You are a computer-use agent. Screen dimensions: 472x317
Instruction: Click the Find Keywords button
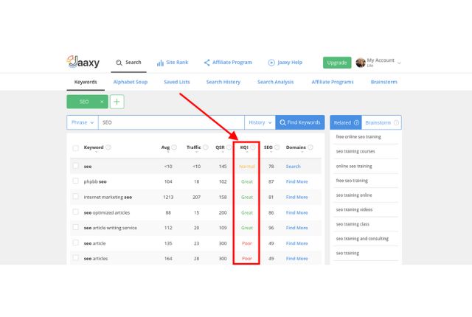[x=300, y=122]
